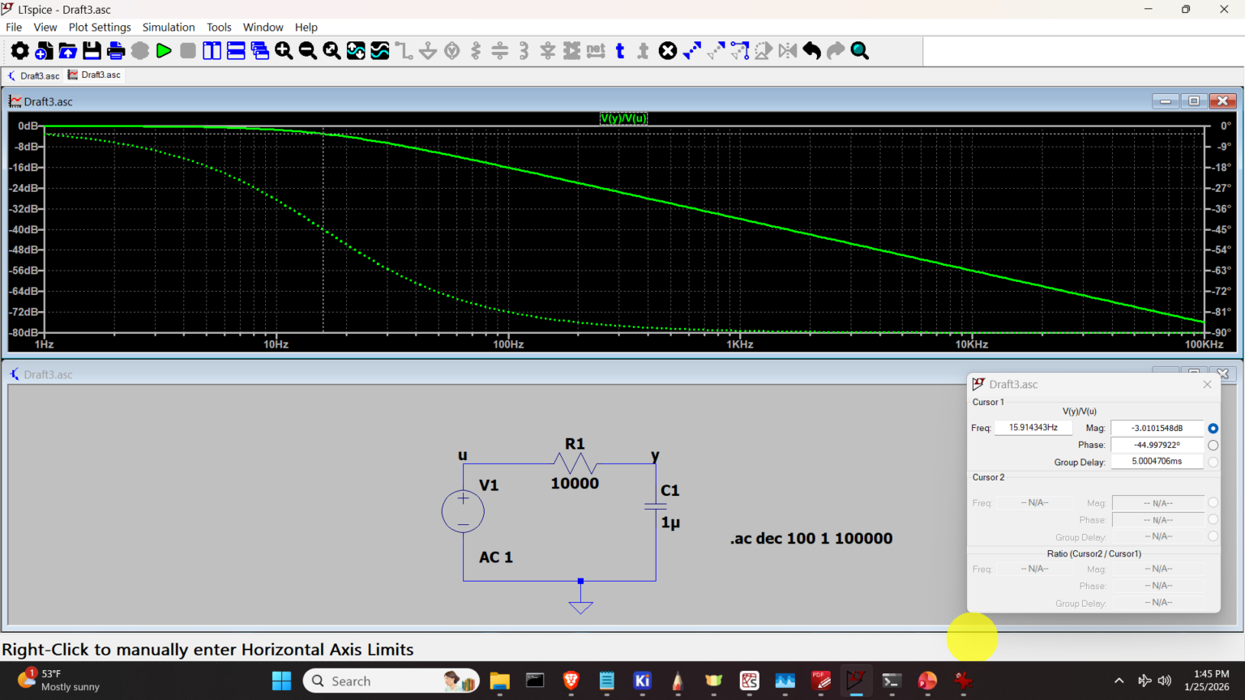Open the Plot Settings menu
The width and height of the screenshot is (1245, 700).
(99, 27)
